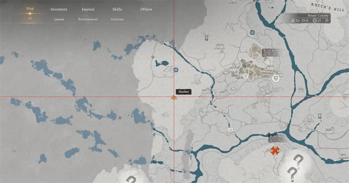The height and width of the screenshot is (183, 349).
Task: Filter map by Quests
Action: (x=59, y=19)
